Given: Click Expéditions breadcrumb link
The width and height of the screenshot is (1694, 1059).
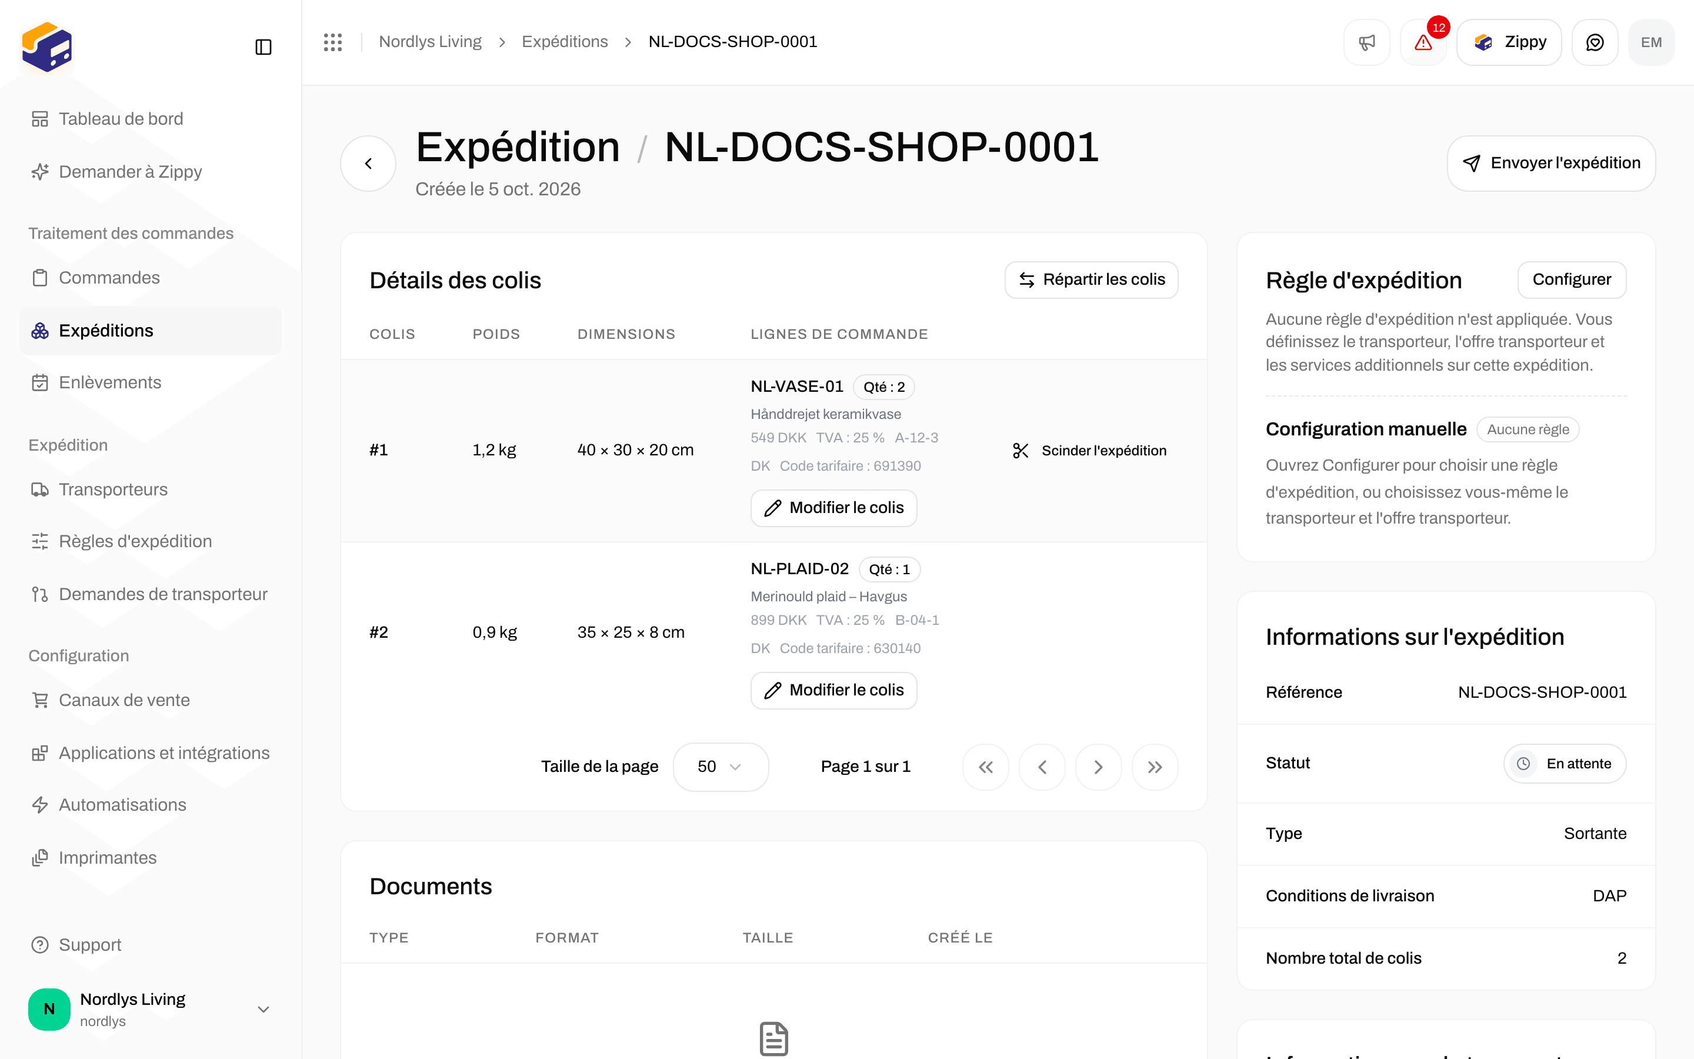Looking at the screenshot, I should coord(565,42).
